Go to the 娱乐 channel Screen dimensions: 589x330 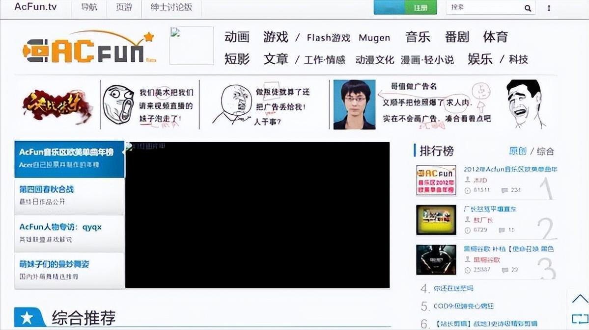coord(480,59)
